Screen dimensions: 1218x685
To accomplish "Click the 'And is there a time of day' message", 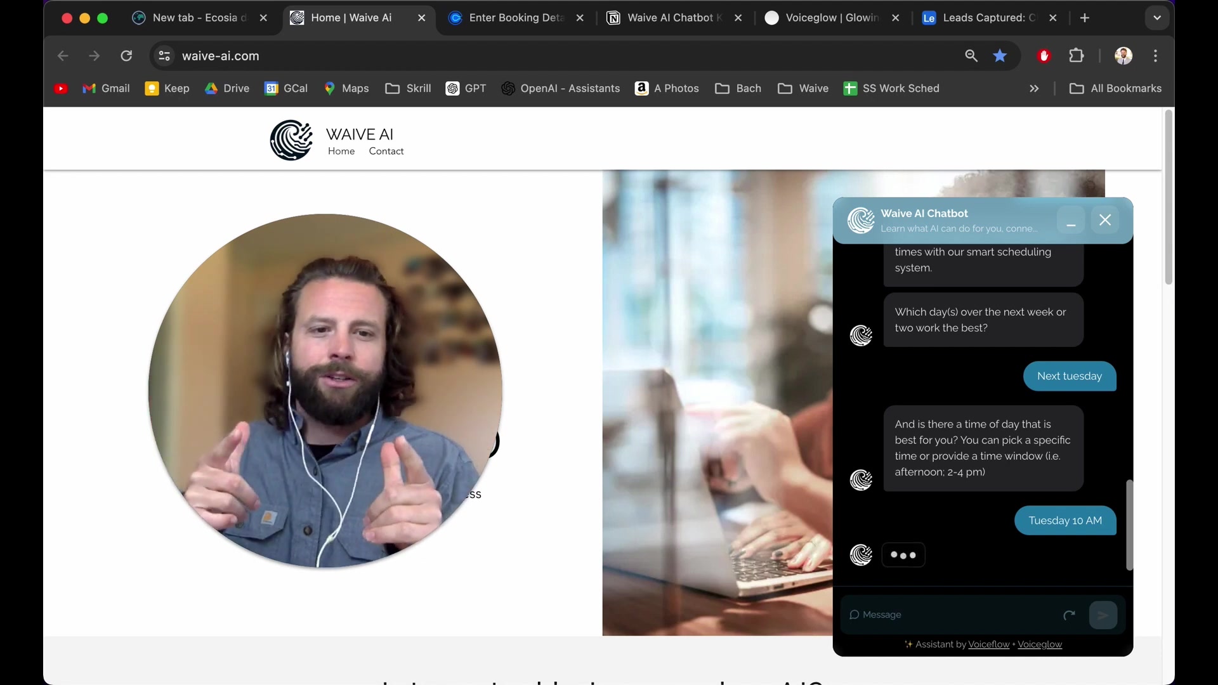I will 983,448.
